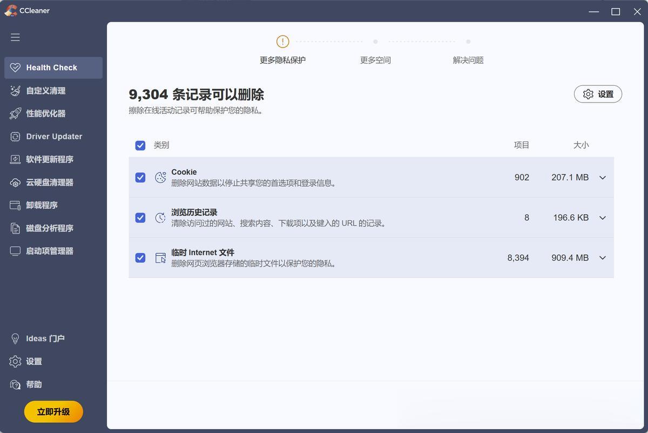Open 帮助 in sidebar
This screenshot has width=648, height=433.
tap(53, 384)
